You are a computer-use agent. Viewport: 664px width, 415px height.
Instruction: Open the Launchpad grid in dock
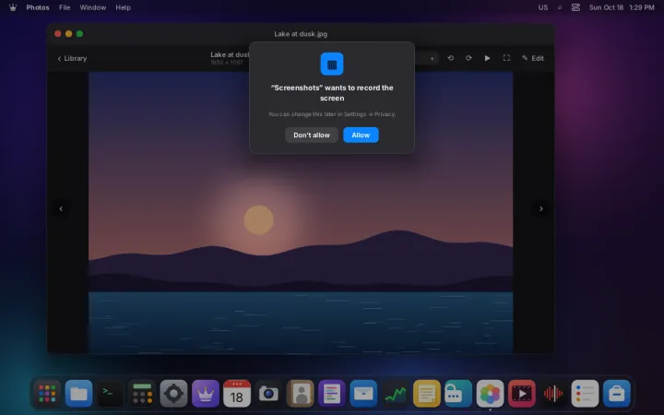pos(47,394)
